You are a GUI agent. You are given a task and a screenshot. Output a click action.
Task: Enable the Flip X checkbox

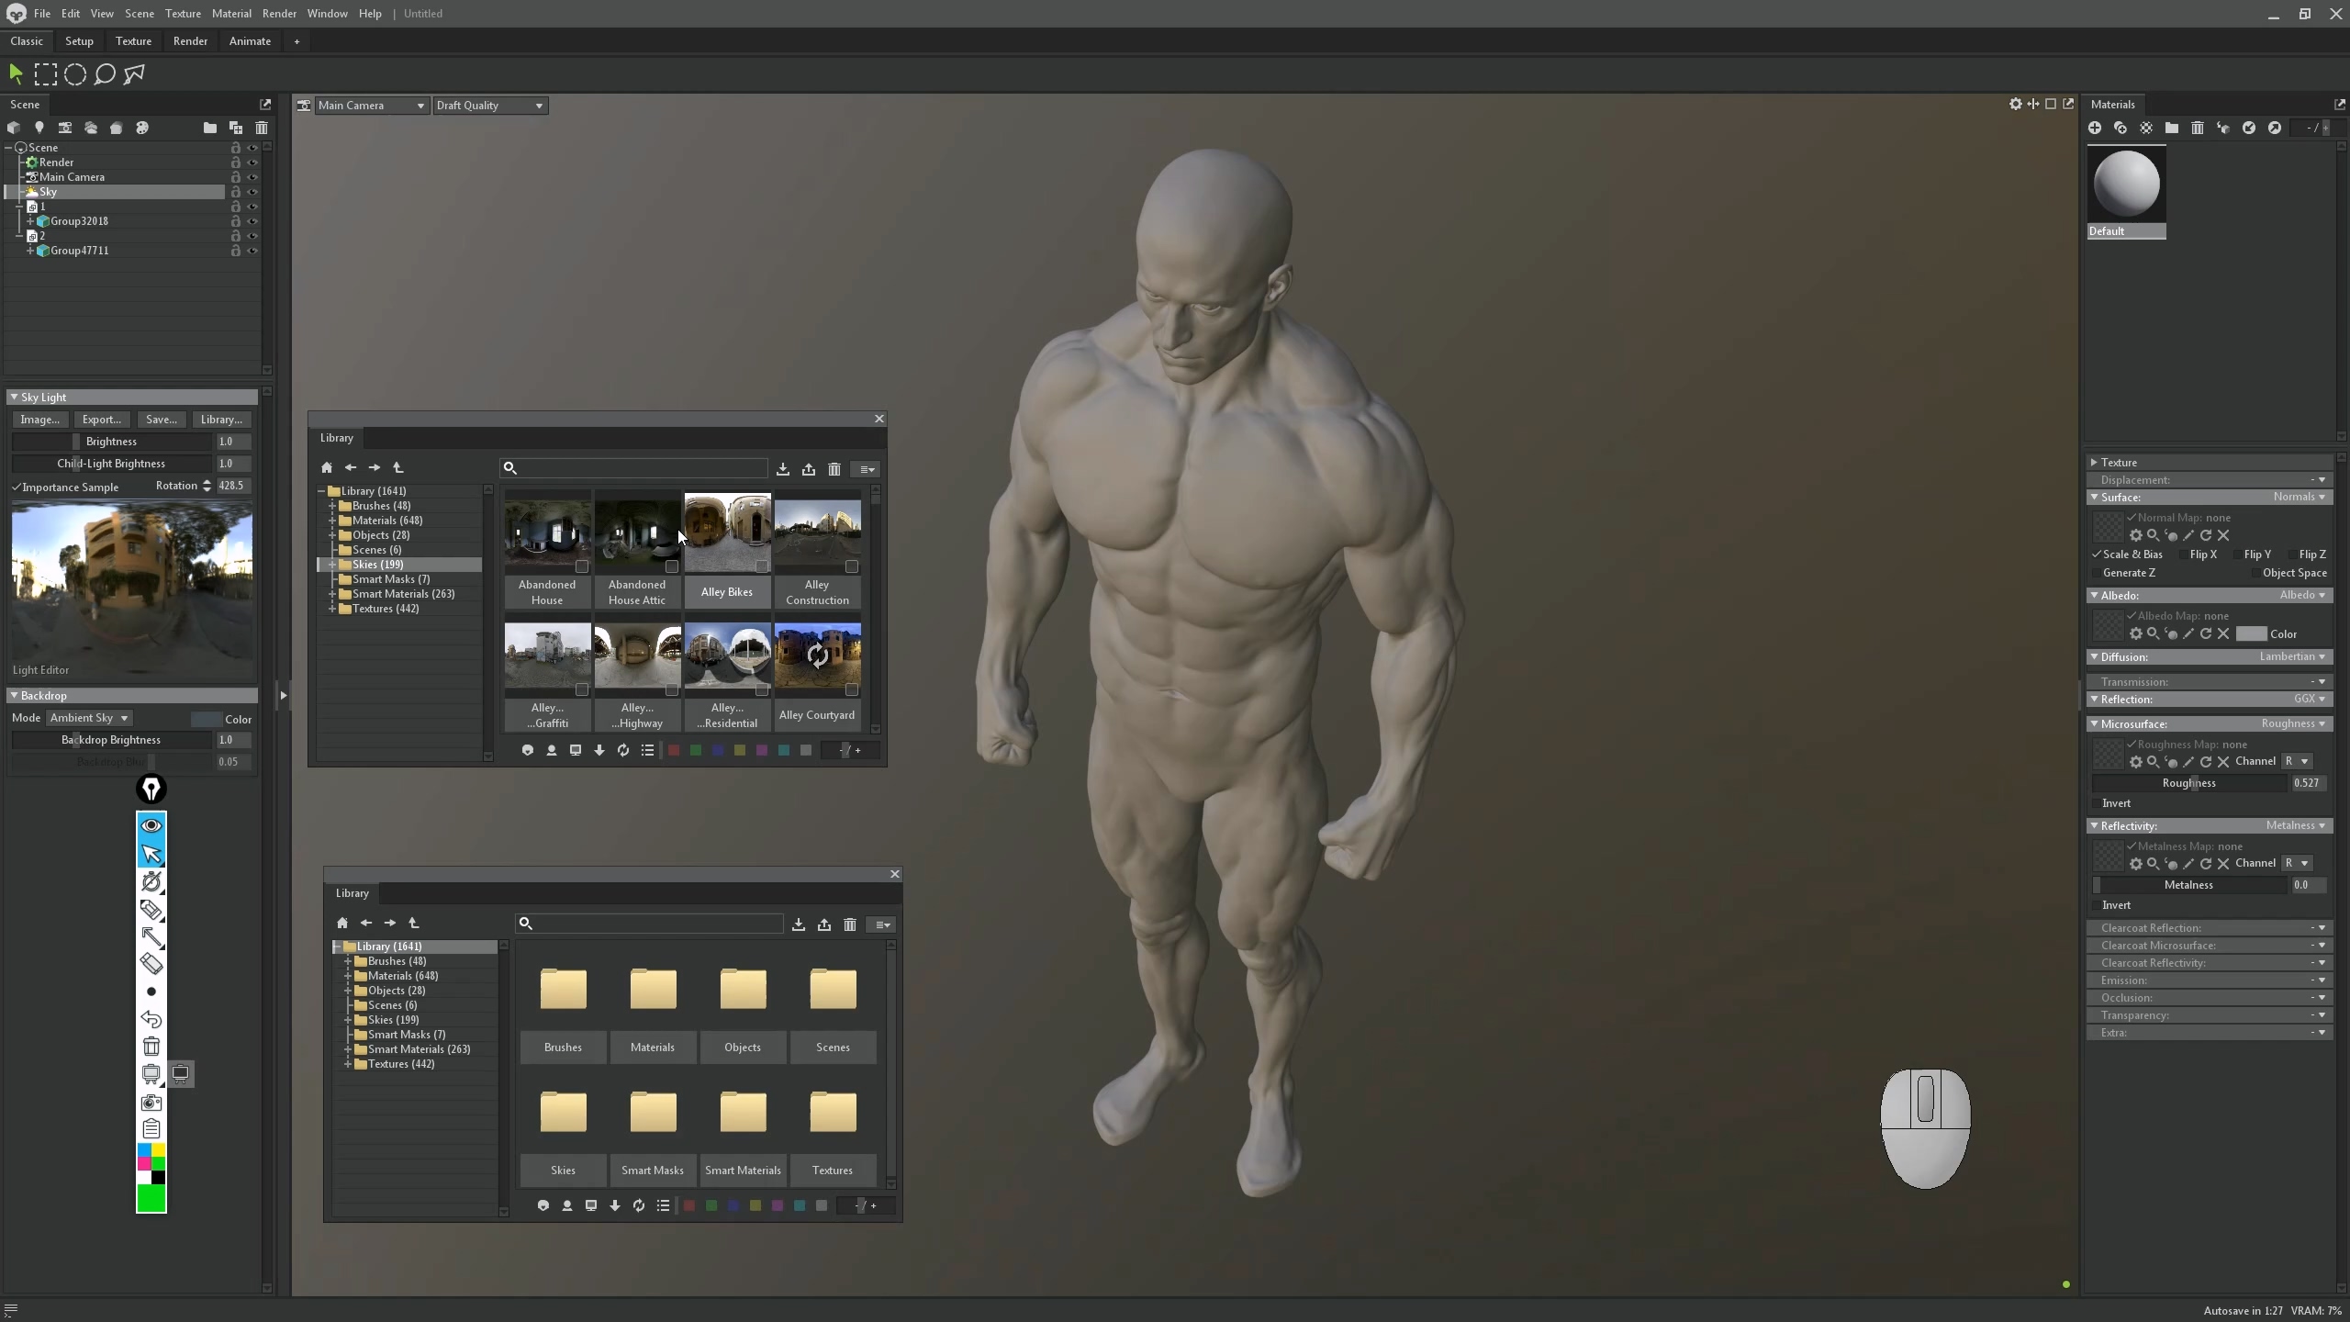(x=2183, y=555)
